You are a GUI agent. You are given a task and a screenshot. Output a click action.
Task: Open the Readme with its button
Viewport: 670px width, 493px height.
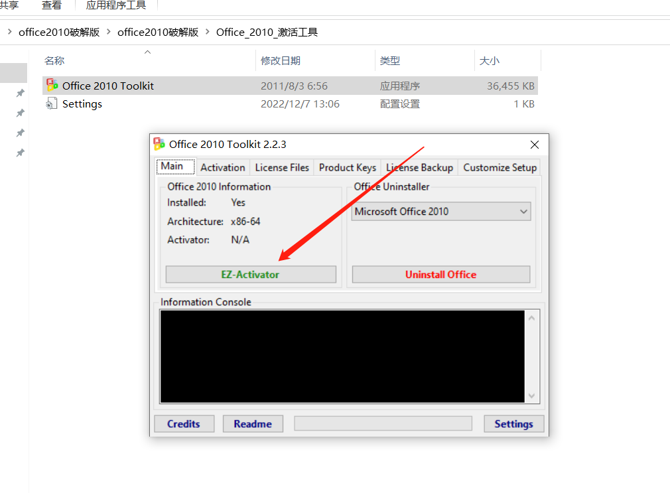253,423
